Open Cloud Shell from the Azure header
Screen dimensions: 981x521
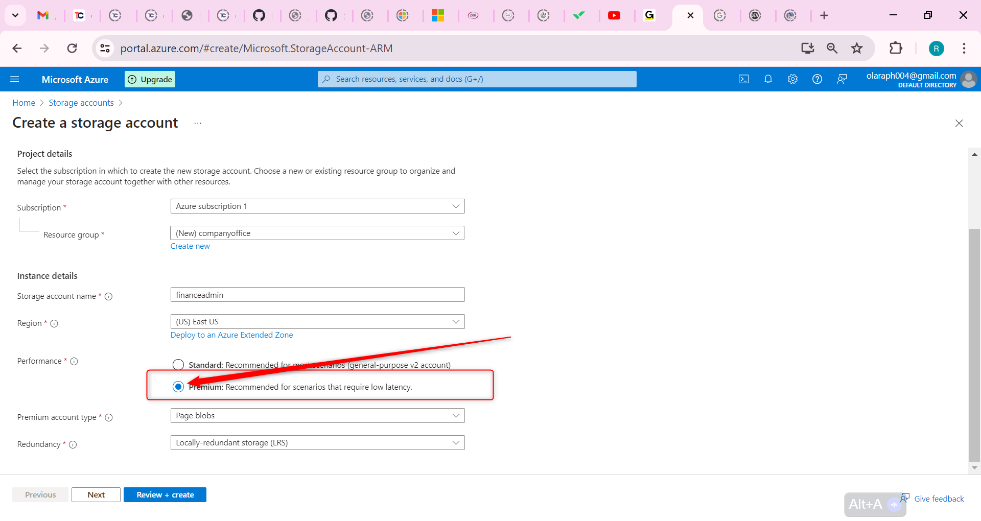(743, 79)
